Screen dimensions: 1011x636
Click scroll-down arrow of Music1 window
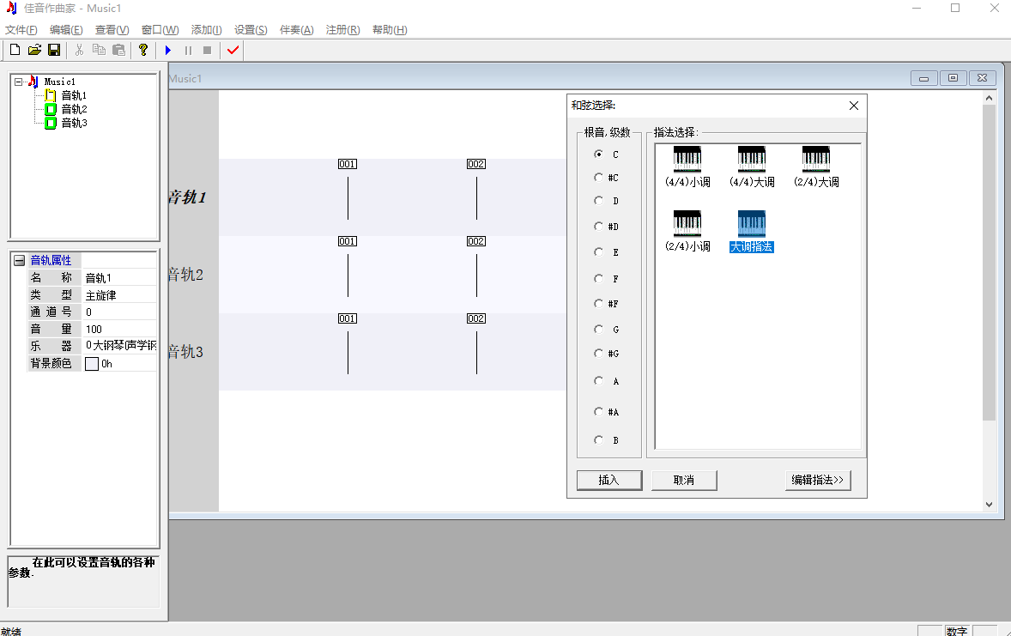click(989, 505)
